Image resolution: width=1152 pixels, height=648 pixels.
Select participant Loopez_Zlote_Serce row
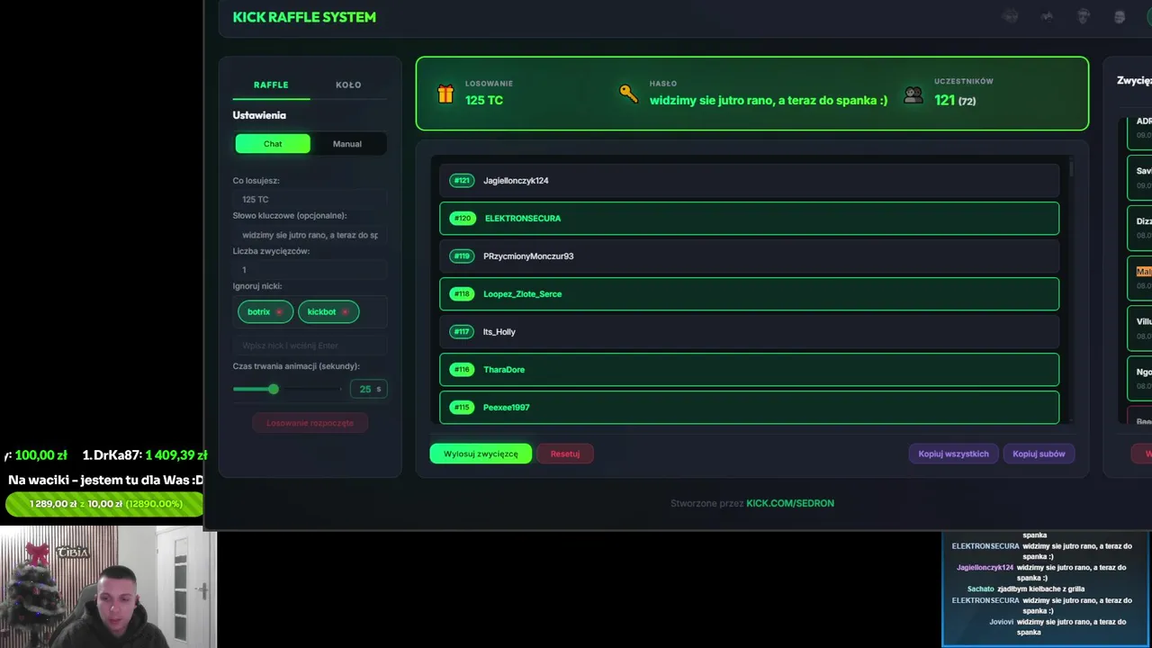click(x=749, y=294)
